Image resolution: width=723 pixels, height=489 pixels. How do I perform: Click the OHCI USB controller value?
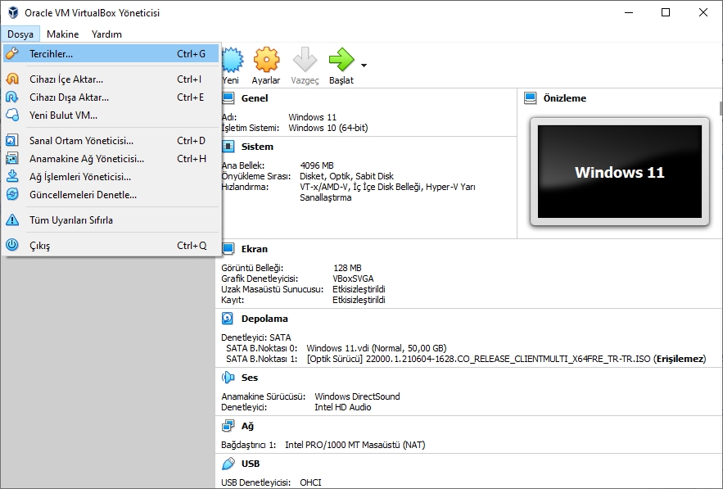point(311,482)
